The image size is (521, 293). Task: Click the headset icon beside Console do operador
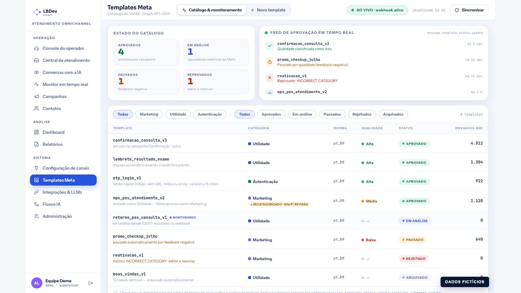(x=37, y=48)
